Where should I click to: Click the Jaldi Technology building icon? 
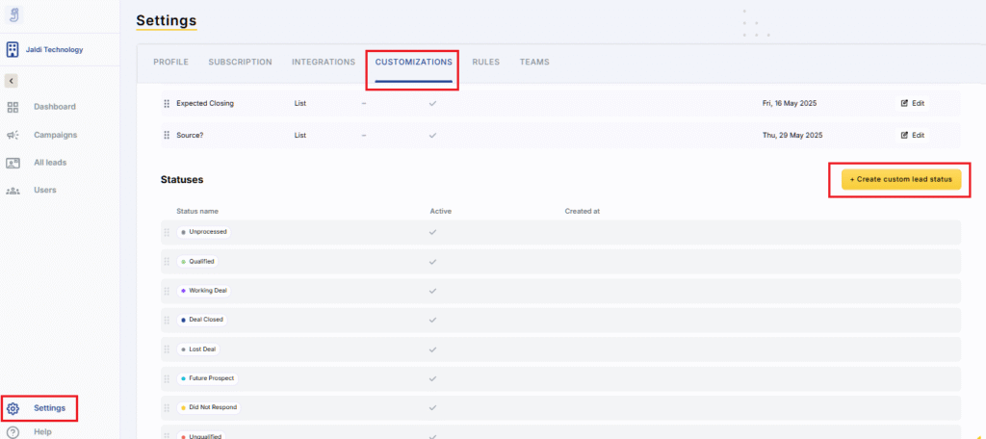coord(13,49)
